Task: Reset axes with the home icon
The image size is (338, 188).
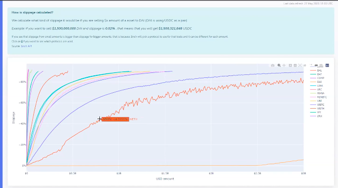Action: (305, 65)
